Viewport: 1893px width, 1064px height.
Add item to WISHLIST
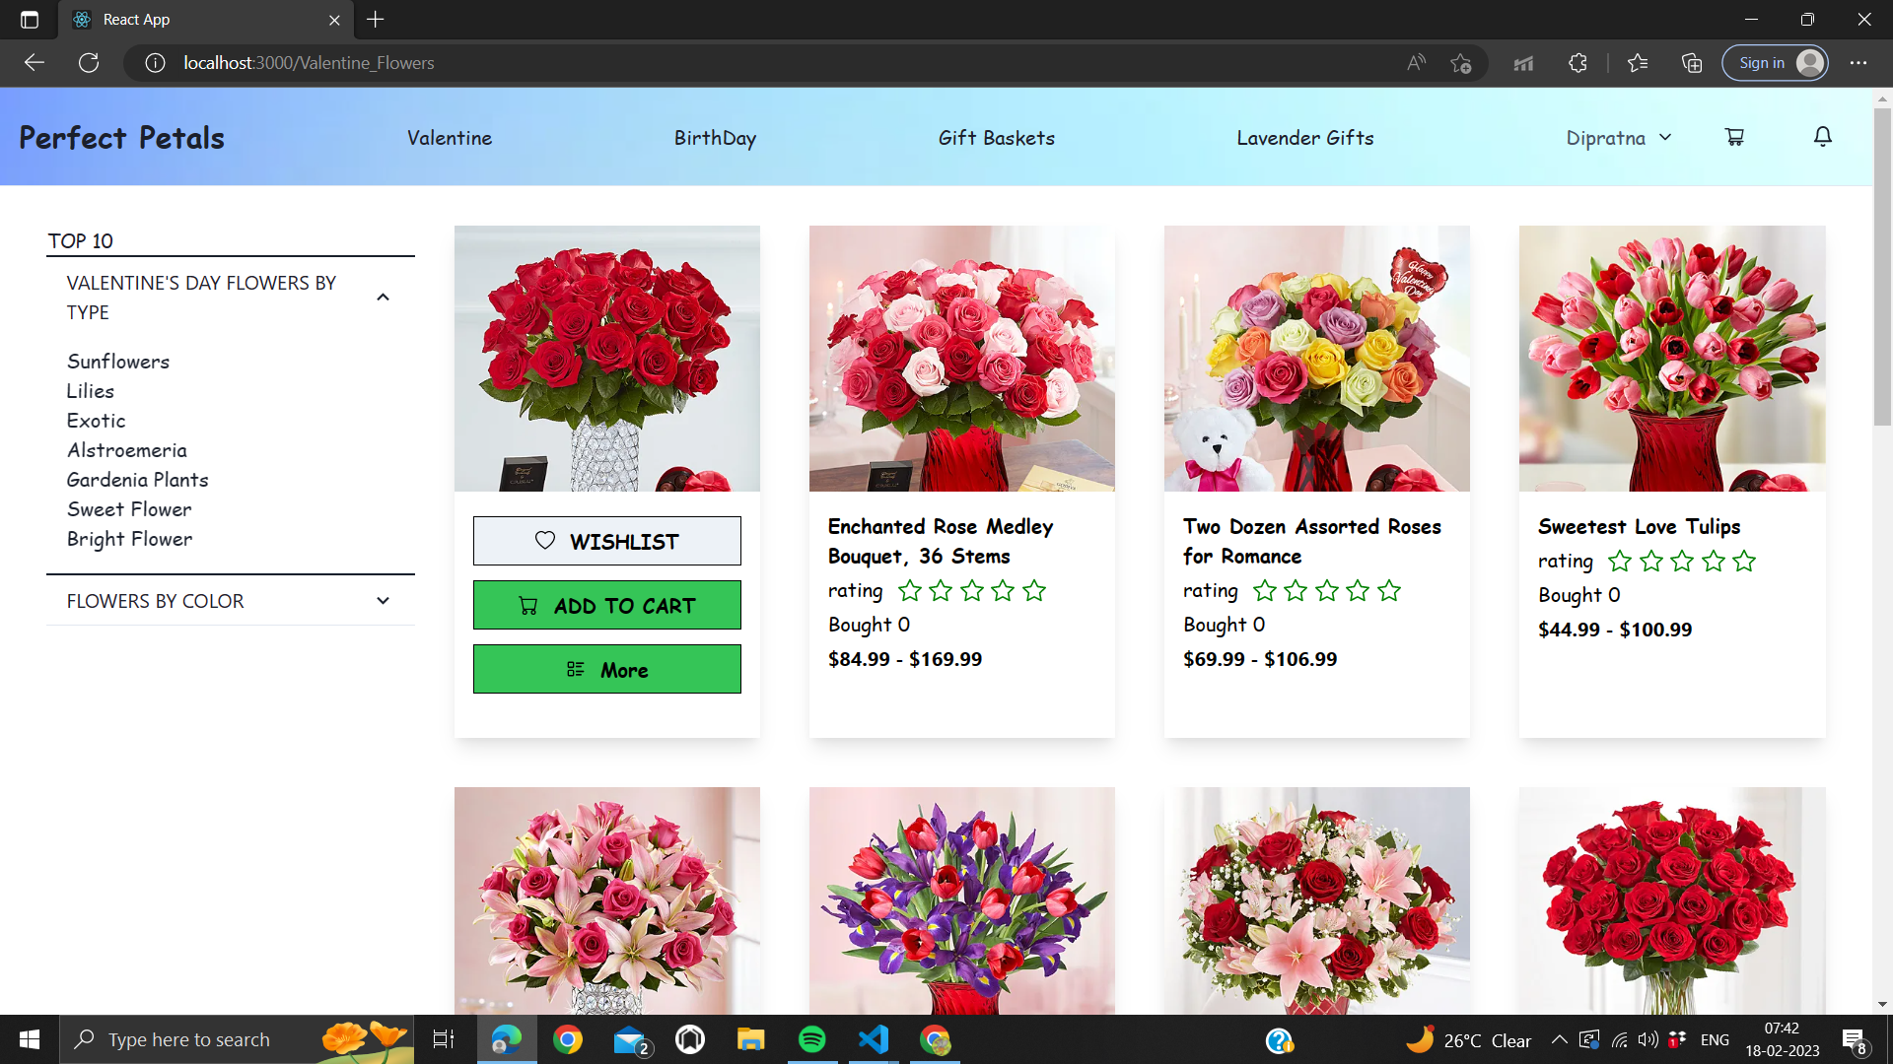[606, 541]
